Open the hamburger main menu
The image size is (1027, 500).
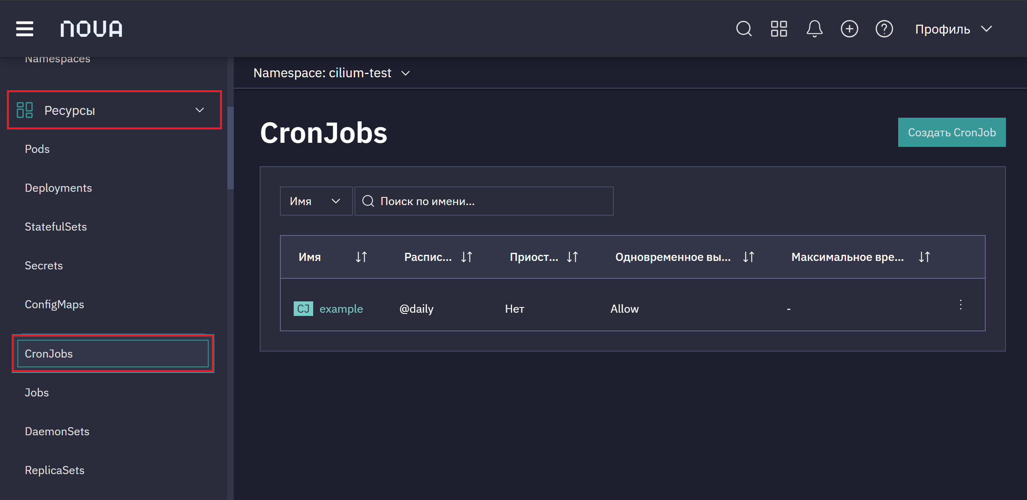coord(25,29)
